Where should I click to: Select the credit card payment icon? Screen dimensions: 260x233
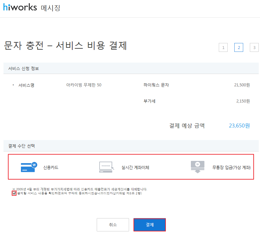pyautogui.click(x=29, y=167)
